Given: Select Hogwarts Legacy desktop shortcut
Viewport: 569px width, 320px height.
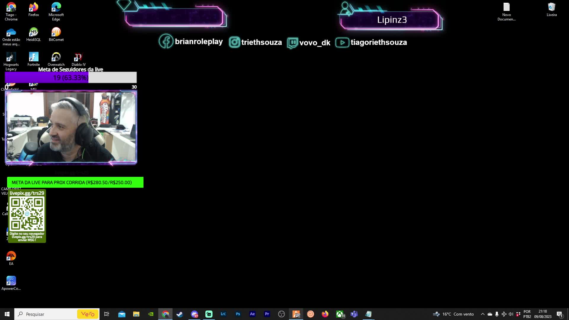Looking at the screenshot, I should point(11,62).
